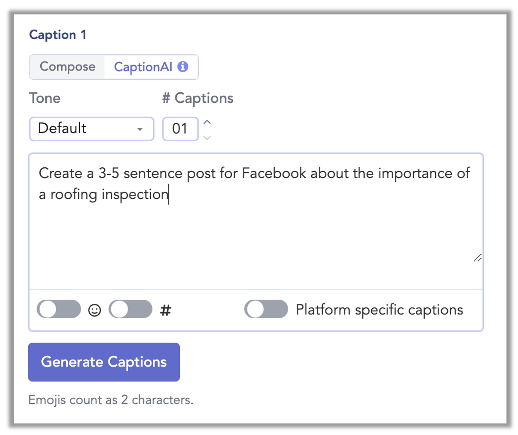Click inside the caption prompt text area
Image resolution: width=518 pixels, height=435 pixels.
click(x=256, y=221)
